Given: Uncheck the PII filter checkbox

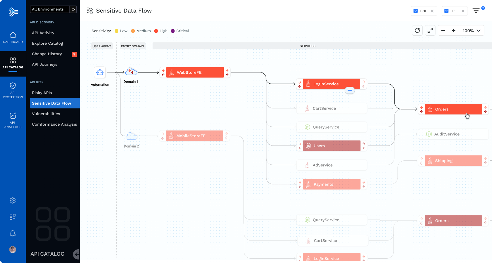Looking at the screenshot, I should [x=446, y=11].
